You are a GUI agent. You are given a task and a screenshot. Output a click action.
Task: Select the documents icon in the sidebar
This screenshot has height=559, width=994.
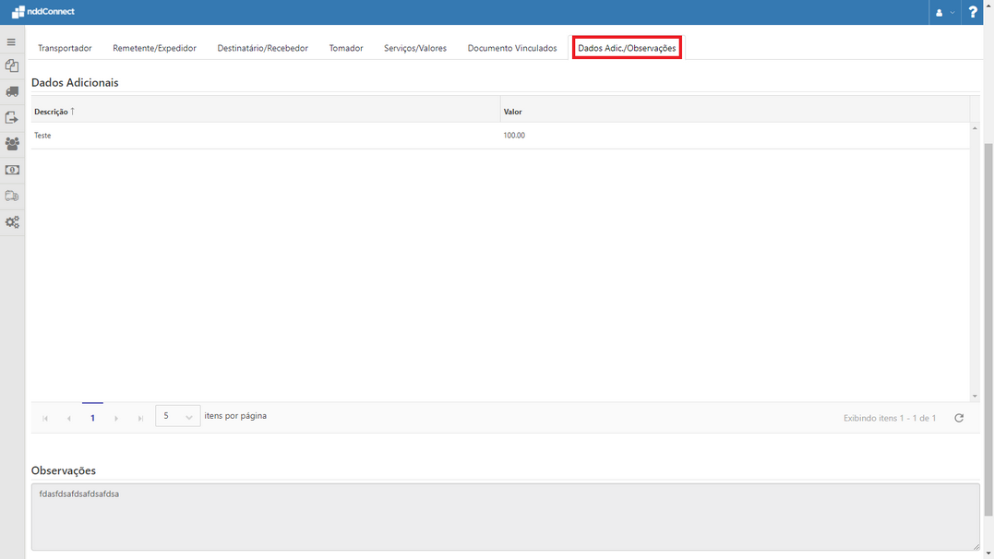[12, 65]
